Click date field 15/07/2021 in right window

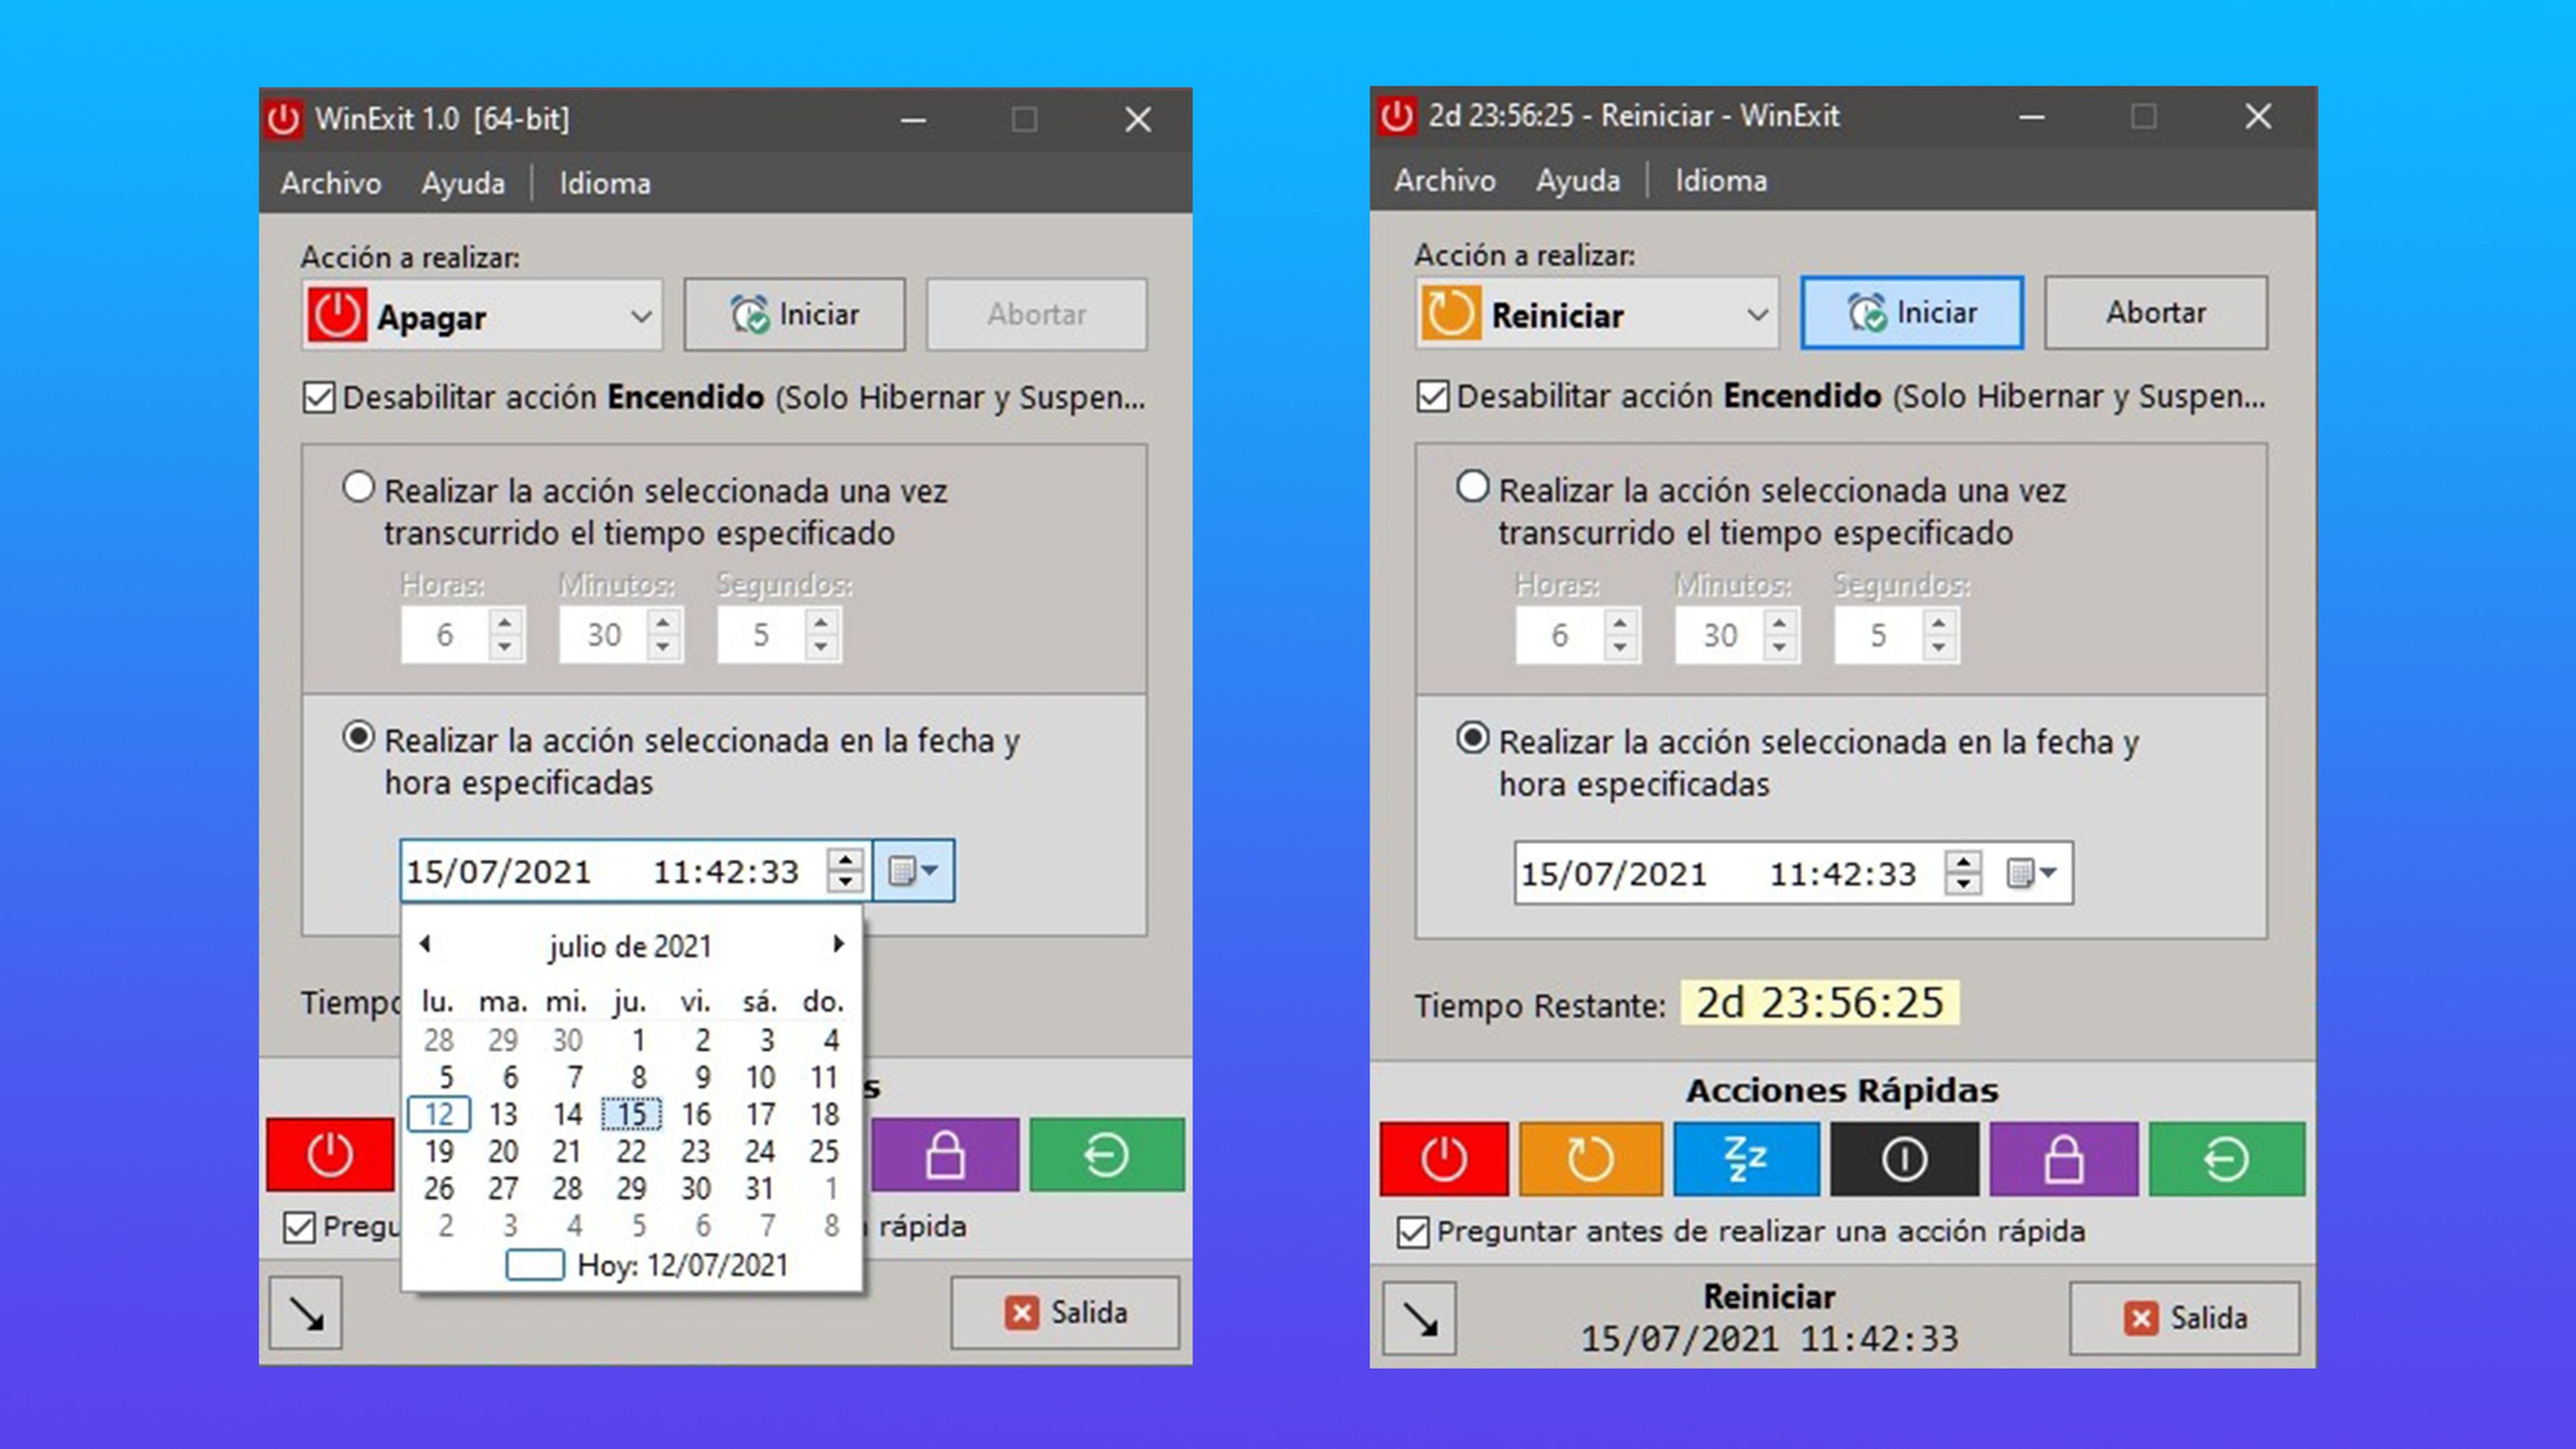click(x=1613, y=875)
